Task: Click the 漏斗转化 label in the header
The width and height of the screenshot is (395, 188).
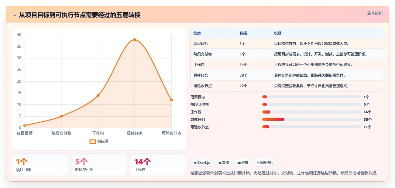Action: click(375, 13)
